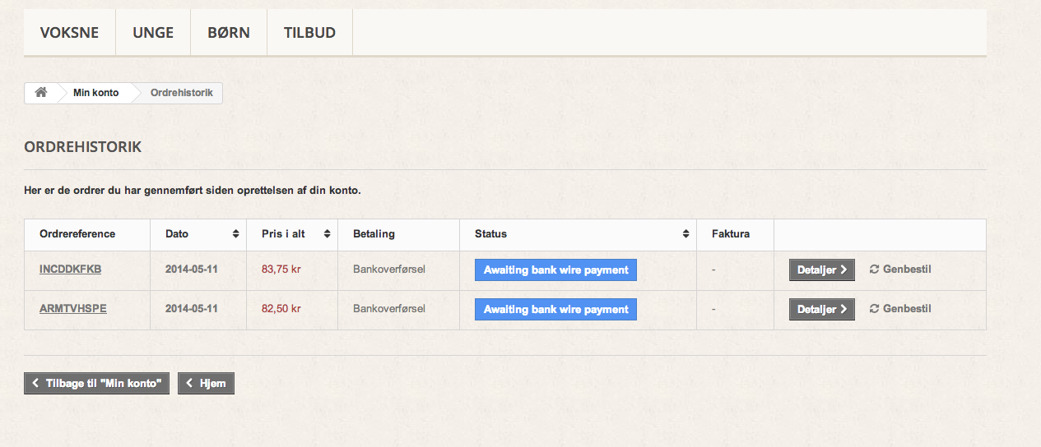This screenshot has width=1041, height=447.
Task: Sort orders by Dato column arrows
Action: pos(236,234)
